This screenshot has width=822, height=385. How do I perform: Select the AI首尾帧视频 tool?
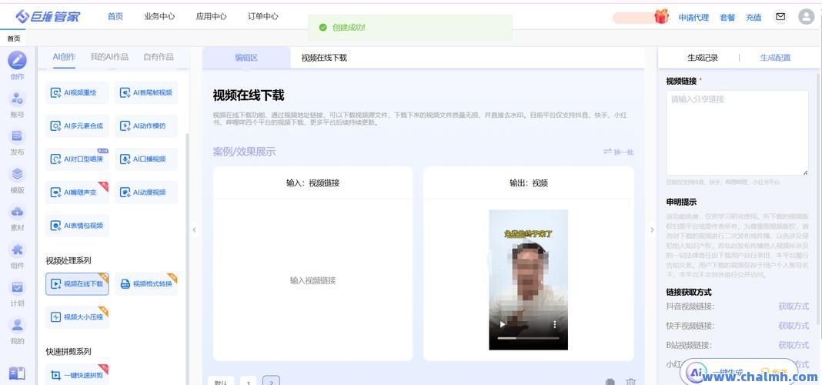[x=146, y=93]
